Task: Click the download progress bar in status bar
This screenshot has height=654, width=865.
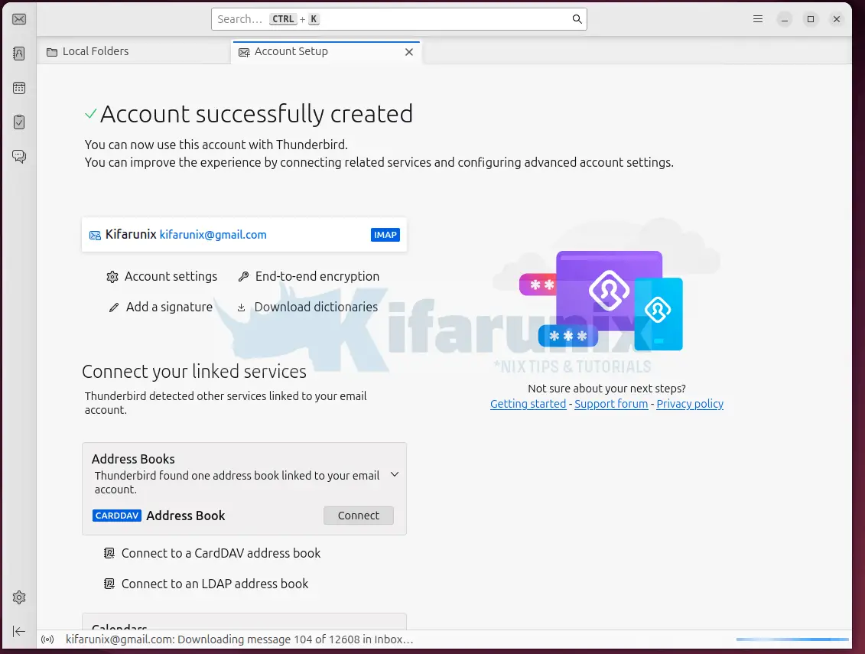Action: tap(792, 639)
